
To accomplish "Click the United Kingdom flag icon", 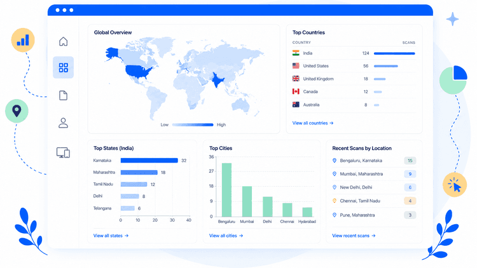I will click(296, 79).
